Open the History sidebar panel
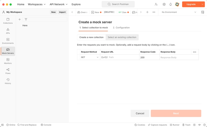 (8, 81)
